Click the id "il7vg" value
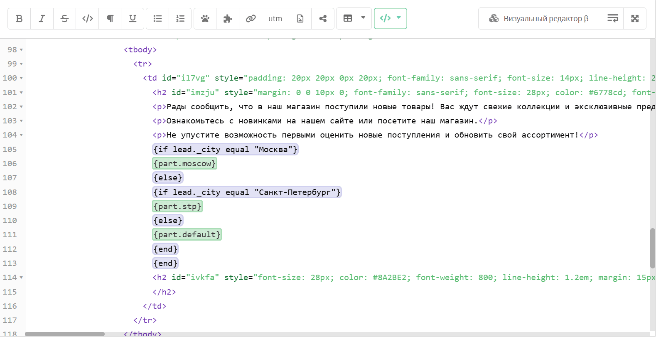656x337 pixels. (193, 78)
